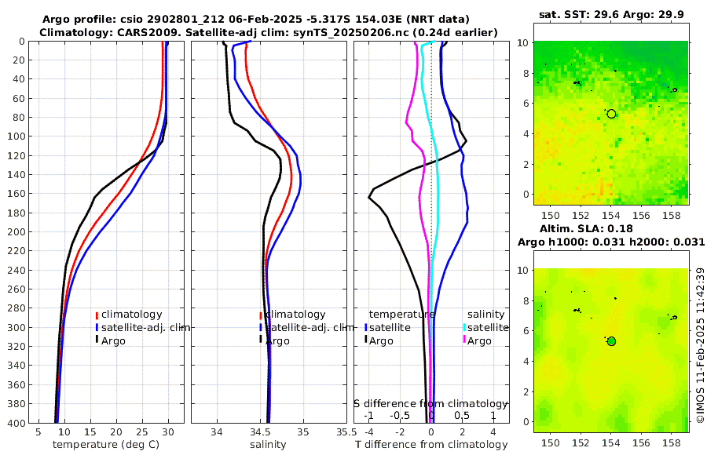The image size is (707, 455).
Task: Click the salinity axis tick '34.5'
Action: coord(260,432)
